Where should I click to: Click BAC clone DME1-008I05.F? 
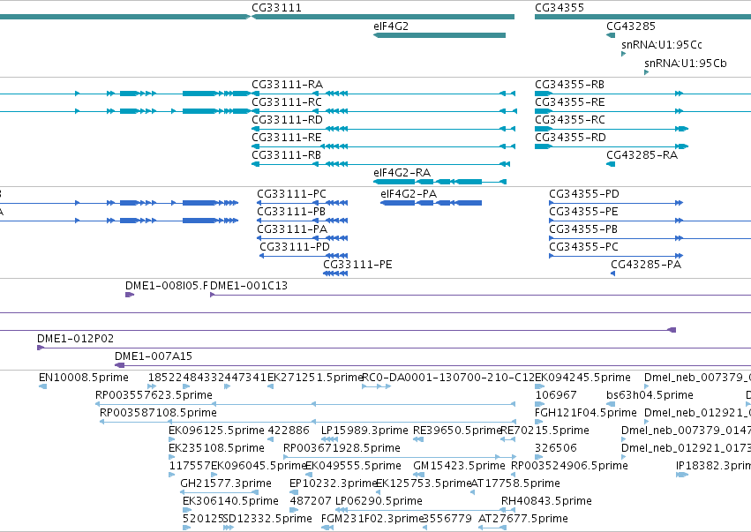point(130,295)
